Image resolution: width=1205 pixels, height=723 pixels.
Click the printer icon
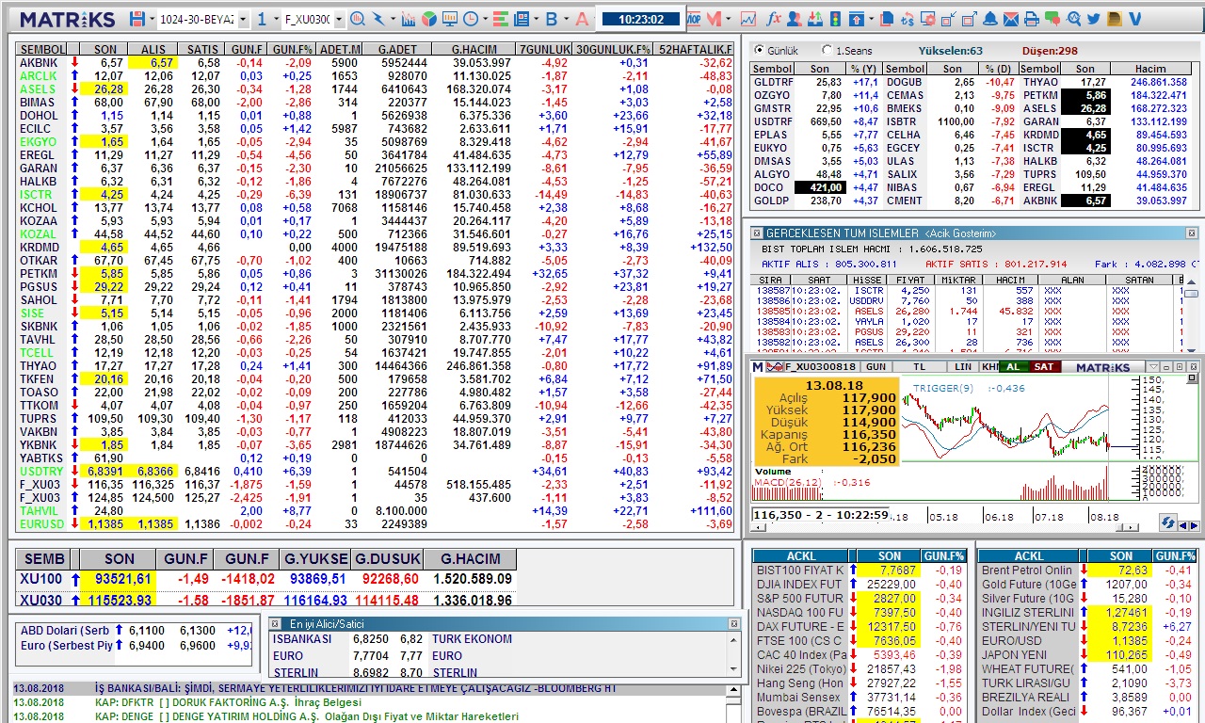coord(1032,19)
